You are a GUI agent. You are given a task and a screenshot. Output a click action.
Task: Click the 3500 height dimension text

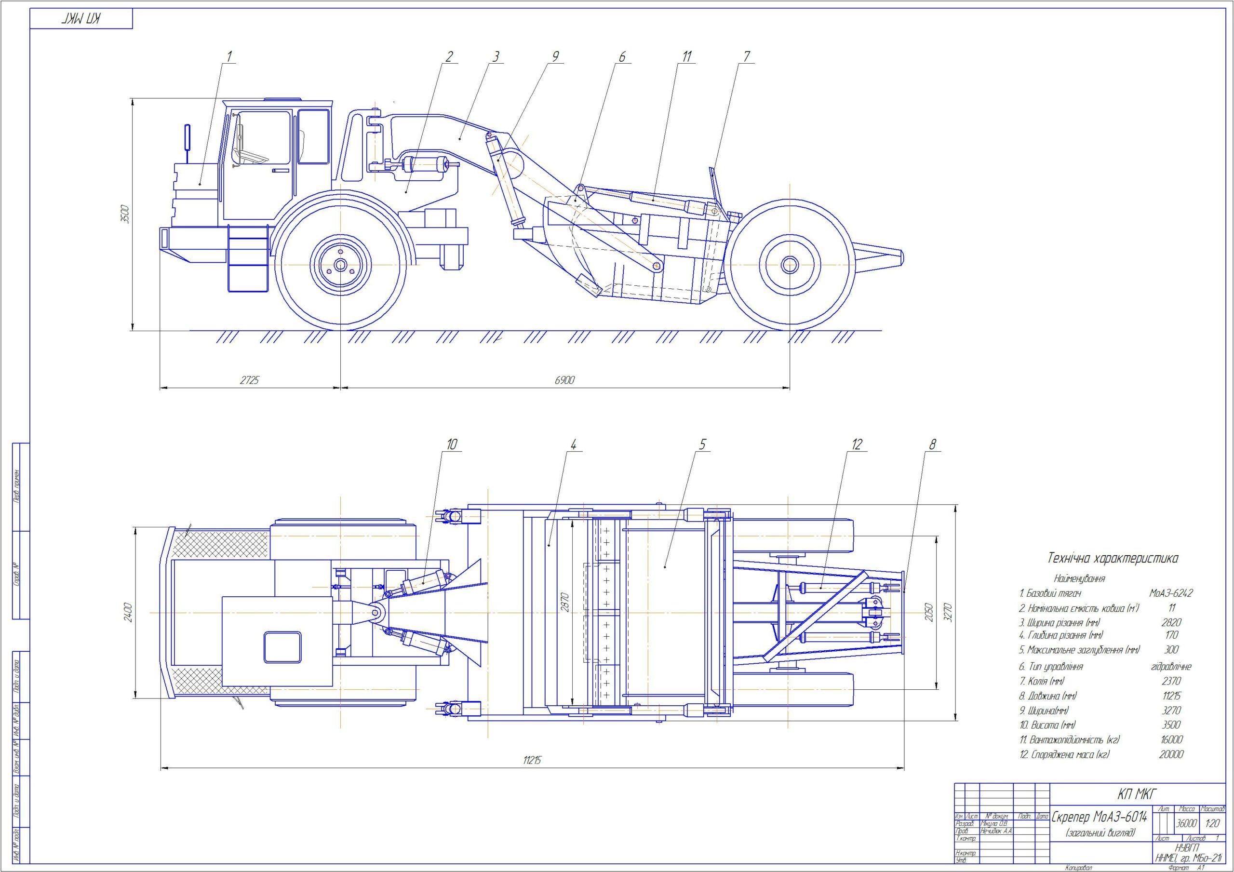coord(125,214)
